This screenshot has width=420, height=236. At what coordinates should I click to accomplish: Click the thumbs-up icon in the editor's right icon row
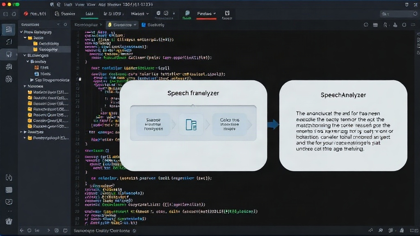click(395, 25)
